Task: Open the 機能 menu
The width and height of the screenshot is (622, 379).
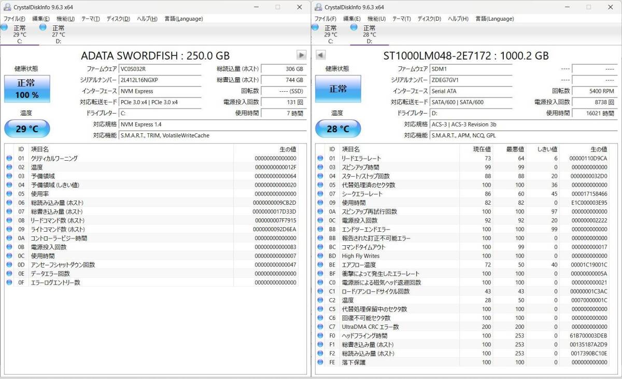Action: [65, 18]
